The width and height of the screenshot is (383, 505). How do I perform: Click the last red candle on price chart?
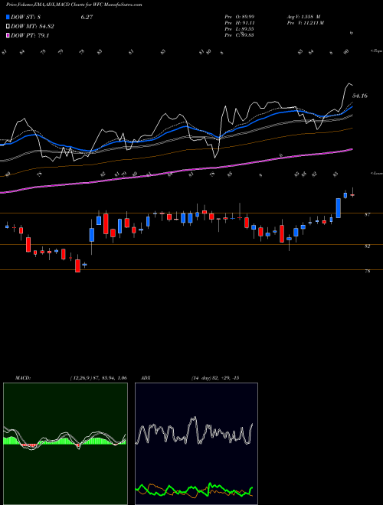[352, 195]
